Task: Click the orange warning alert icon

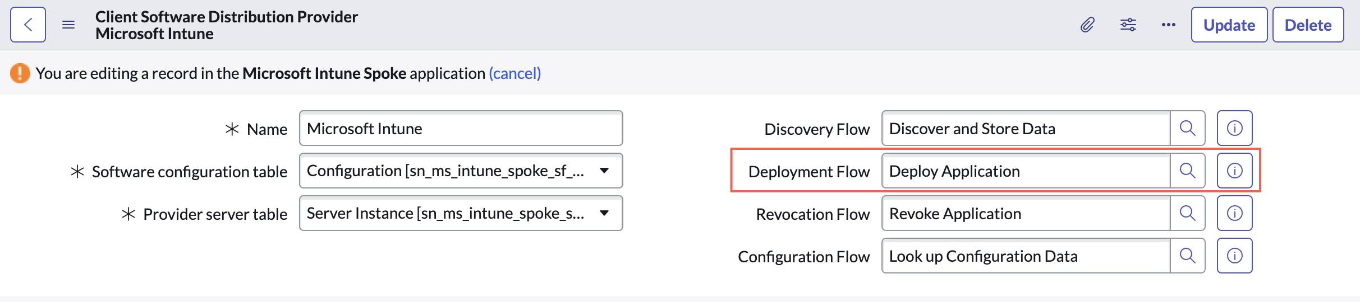Action: [x=20, y=73]
